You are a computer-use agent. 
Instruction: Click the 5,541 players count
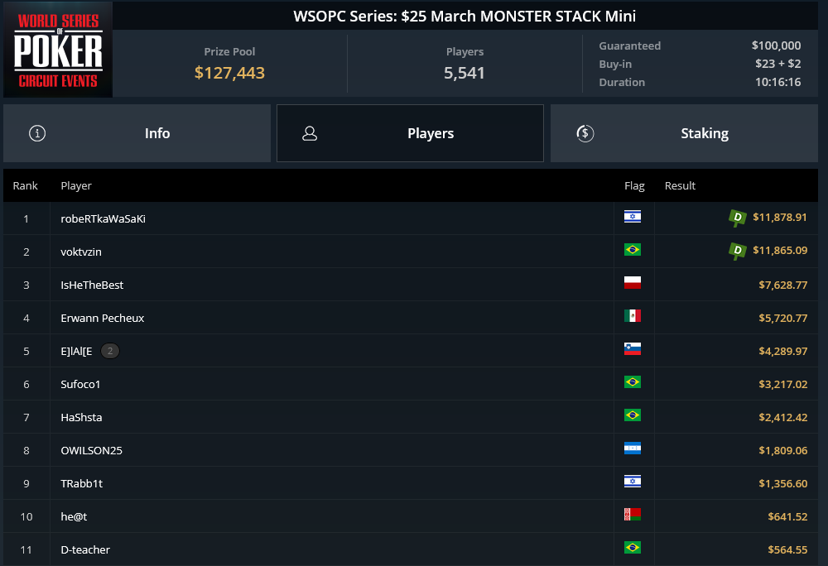pos(465,73)
